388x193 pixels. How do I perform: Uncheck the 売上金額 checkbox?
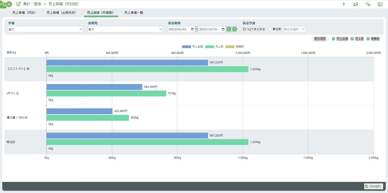333,39
